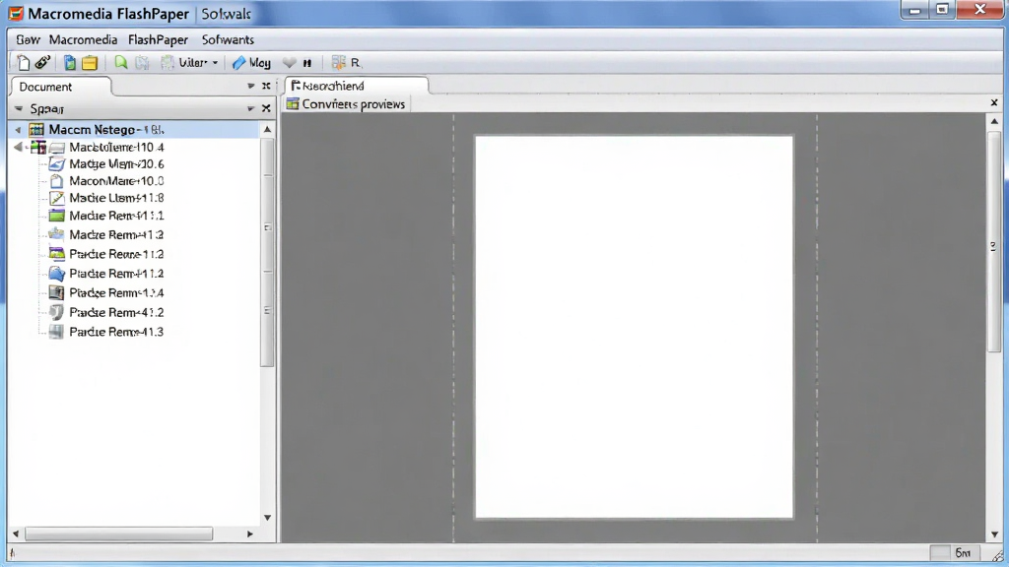Click the FlashPaper app icon in title bar

pyautogui.click(x=16, y=14)
